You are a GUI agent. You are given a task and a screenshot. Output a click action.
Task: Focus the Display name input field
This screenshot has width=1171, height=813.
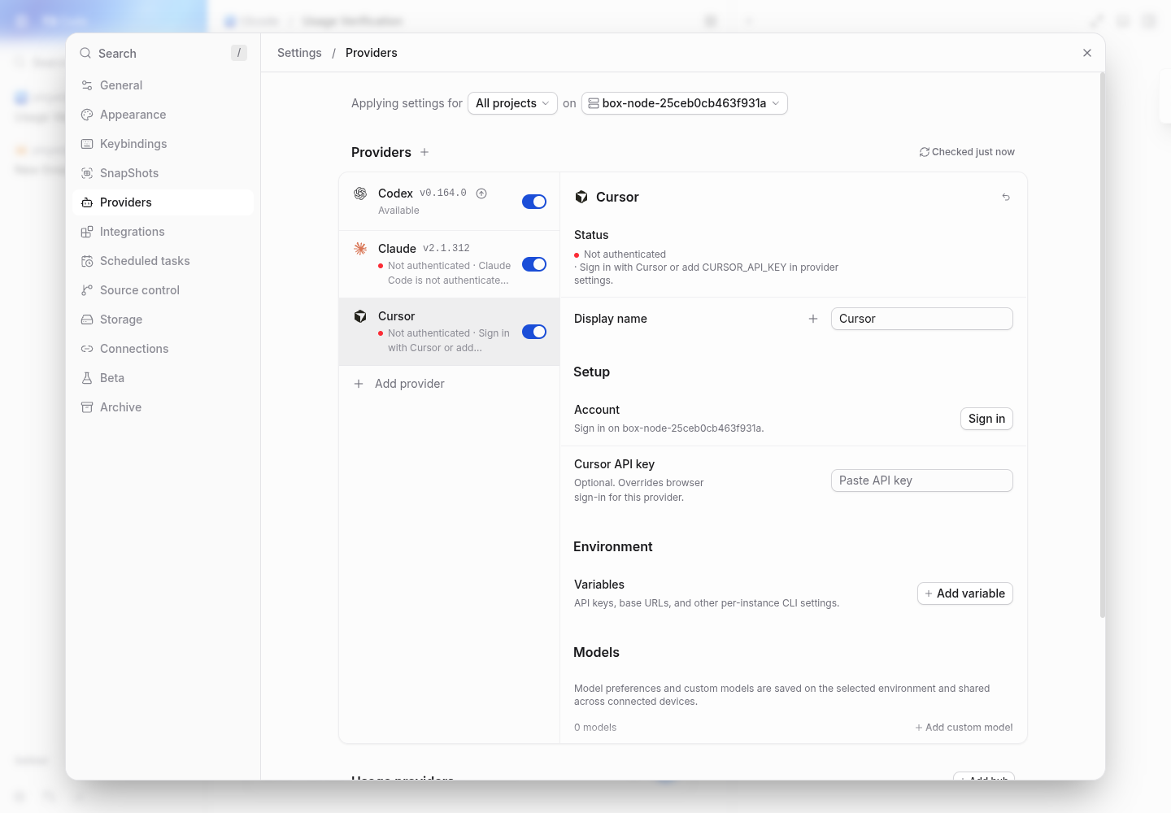(922, 319)
